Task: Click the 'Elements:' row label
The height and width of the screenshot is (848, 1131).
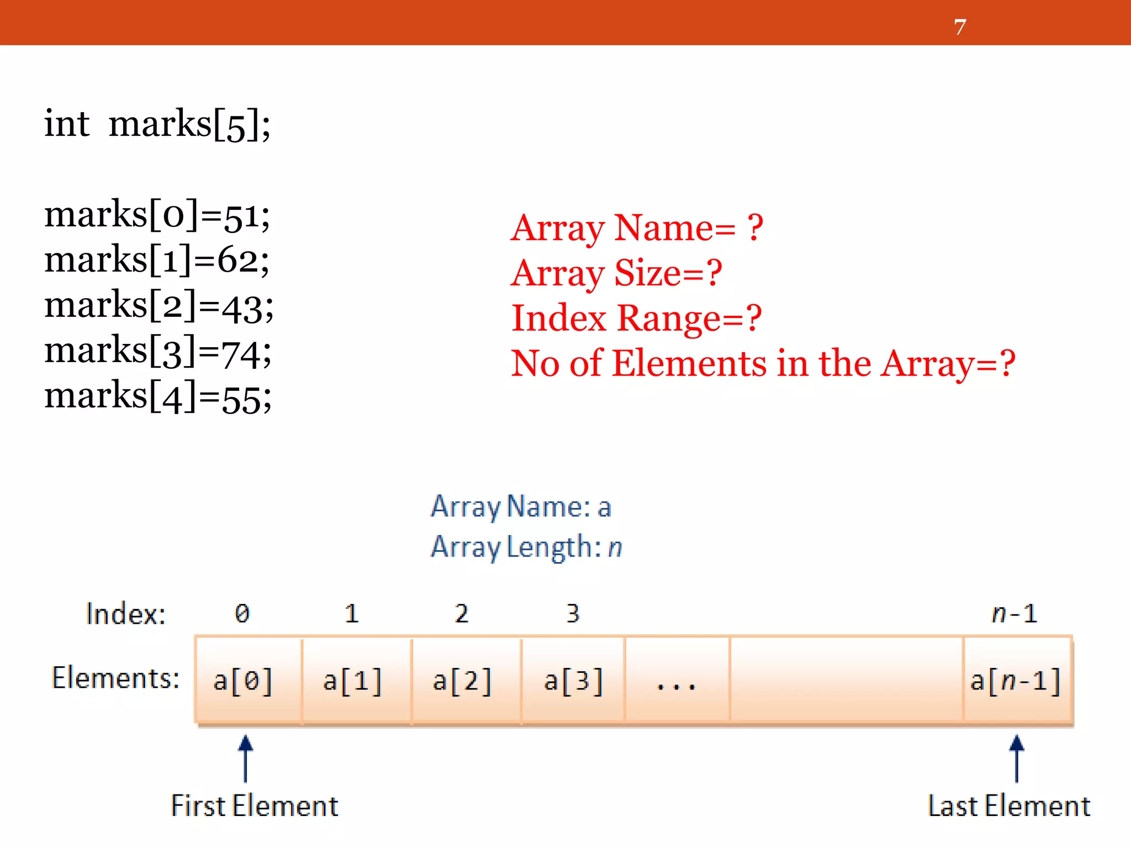Action: pyautogui.click(x=115, y=678)
